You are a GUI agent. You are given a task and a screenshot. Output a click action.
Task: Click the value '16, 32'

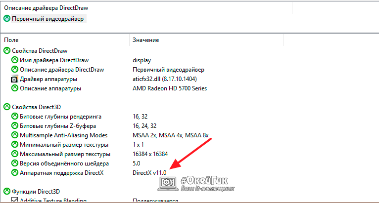click(140, 117)
